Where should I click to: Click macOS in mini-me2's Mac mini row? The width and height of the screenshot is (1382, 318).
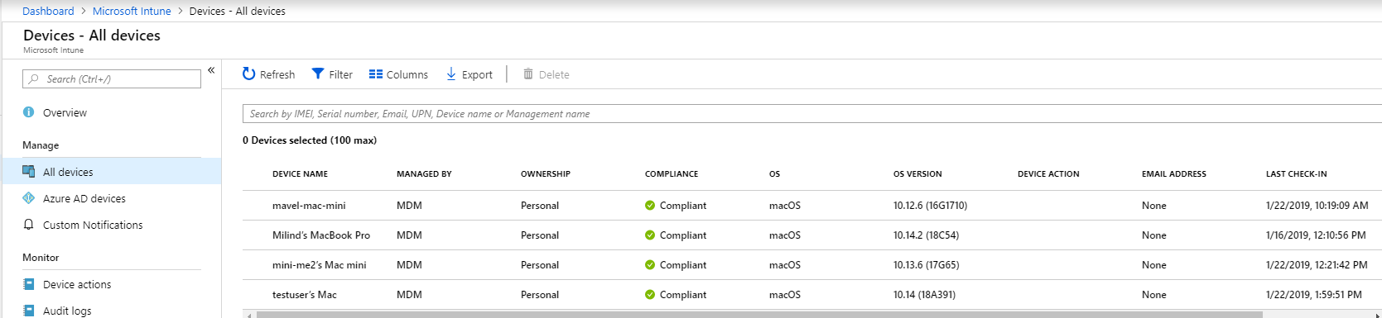coord(785,265)
